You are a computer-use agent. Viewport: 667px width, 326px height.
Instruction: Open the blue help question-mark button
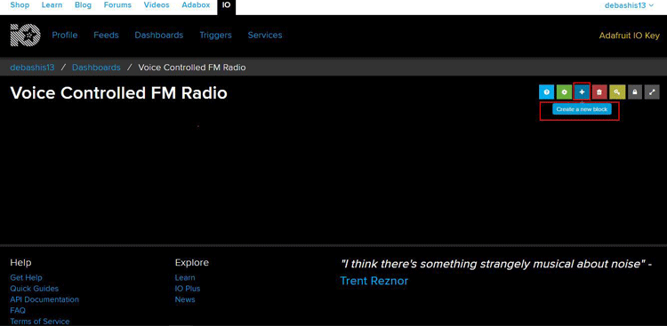point(546,91)
